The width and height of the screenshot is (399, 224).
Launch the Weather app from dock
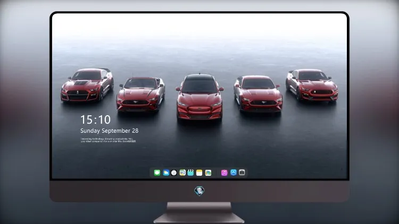click(166, 173)
